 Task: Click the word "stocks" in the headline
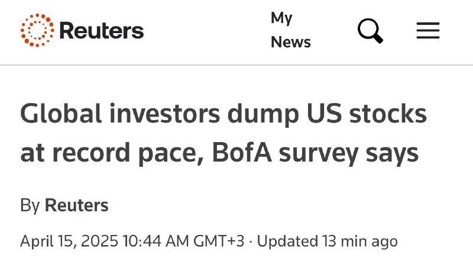coord(388,114)
